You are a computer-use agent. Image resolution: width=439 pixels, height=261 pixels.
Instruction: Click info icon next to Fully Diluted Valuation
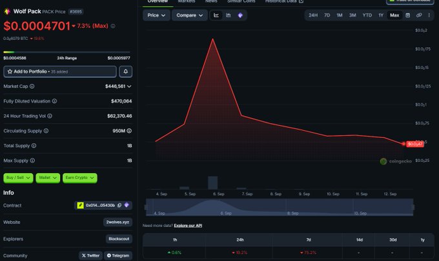click(x=55, y=101)
